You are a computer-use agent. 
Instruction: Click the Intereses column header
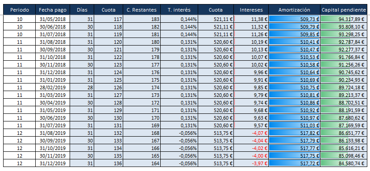(x=251, y=10)
